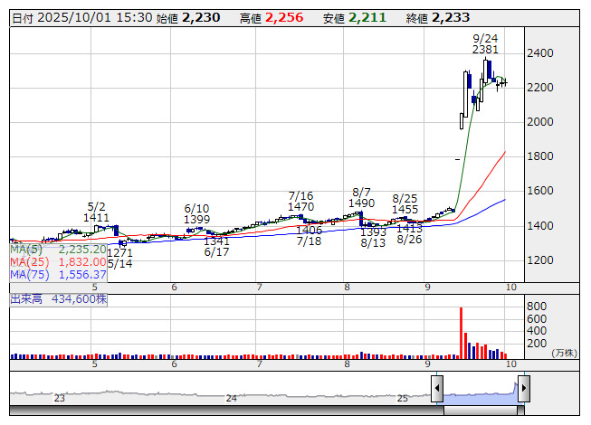
Task: Click the tallest red volume bar
Action: click(461, 333)
